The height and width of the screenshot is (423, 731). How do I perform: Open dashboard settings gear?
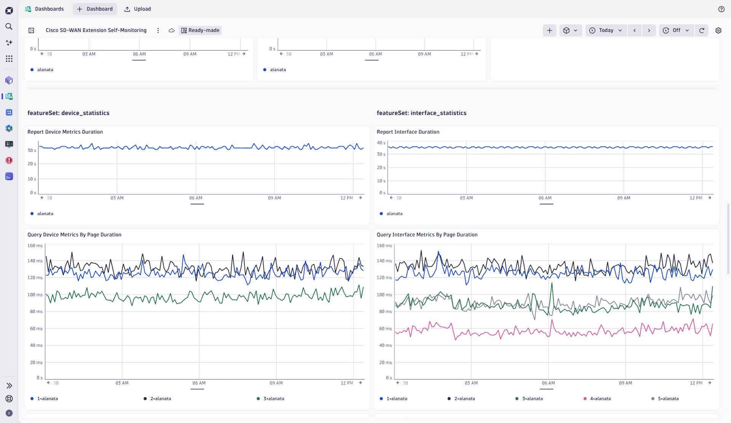pyautogui.click(x=718, y=30)
